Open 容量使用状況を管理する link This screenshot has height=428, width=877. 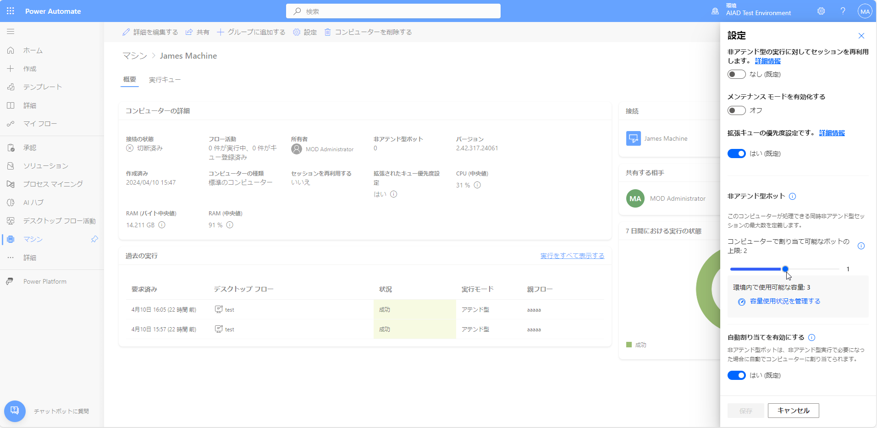[785, 301]
